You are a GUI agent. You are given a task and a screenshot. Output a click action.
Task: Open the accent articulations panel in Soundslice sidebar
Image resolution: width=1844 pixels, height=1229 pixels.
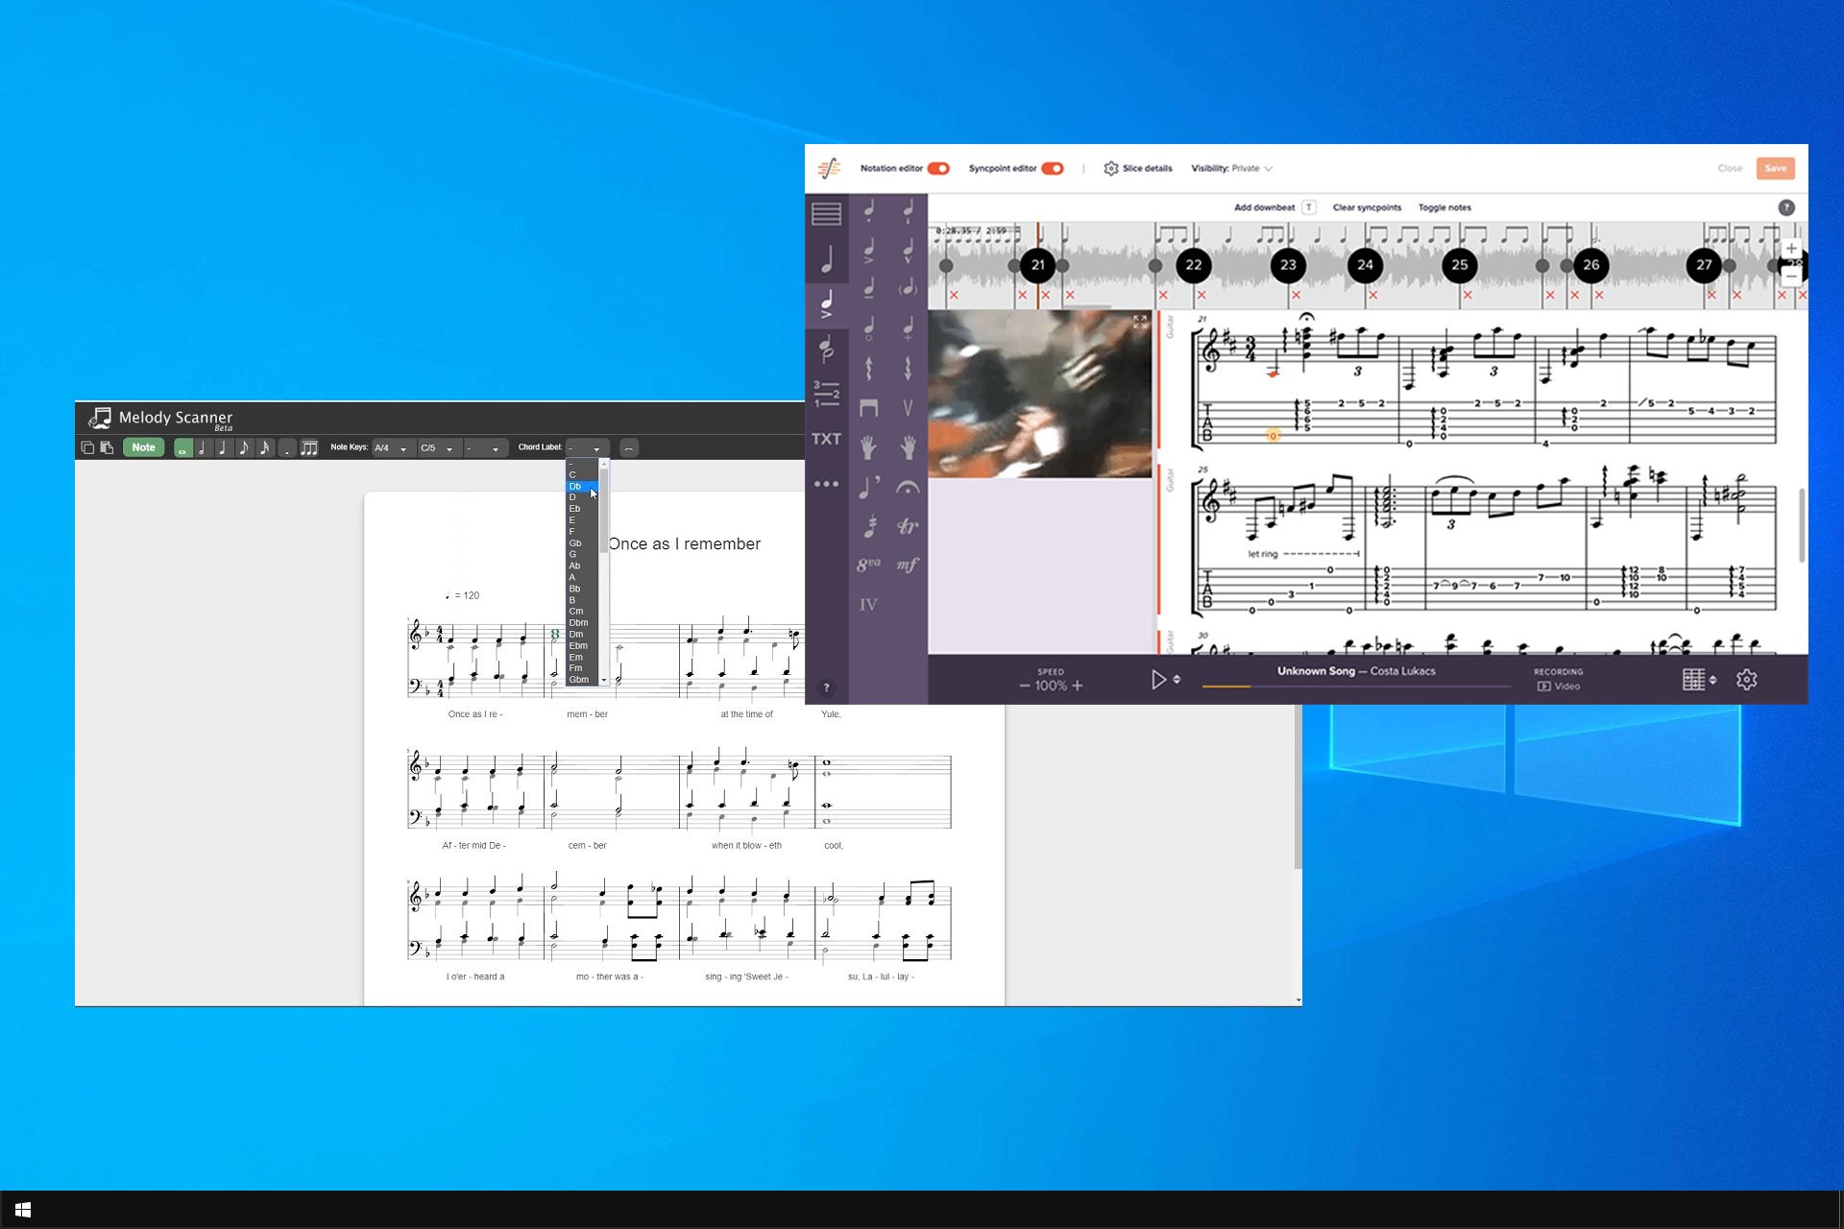pyautogui.click(x=826, y=304)
